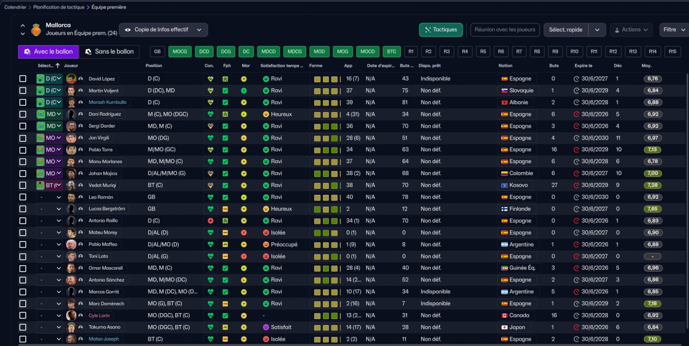Click the Albanie flag icon
689x346 pixels.
click(504, 102)
